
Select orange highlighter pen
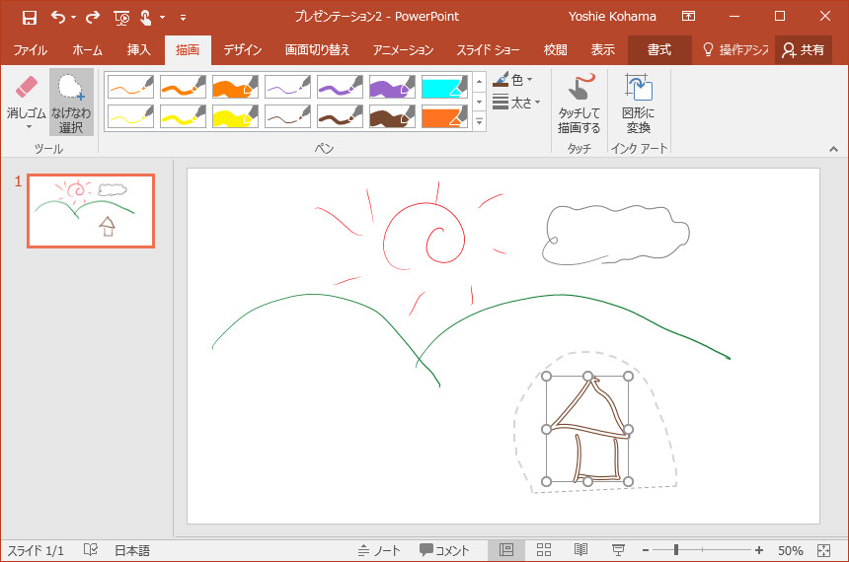[x=444, y=116]
